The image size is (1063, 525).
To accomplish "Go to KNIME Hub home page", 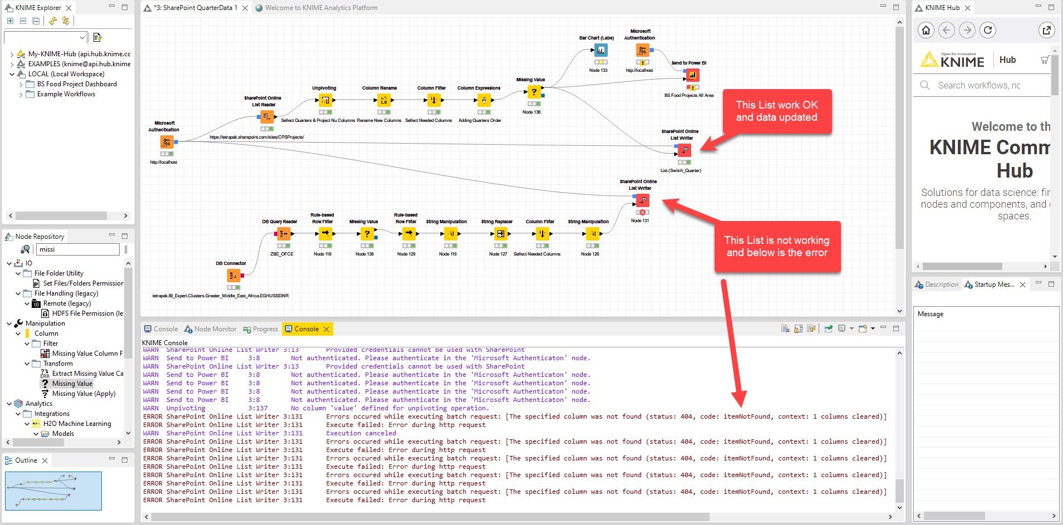I will pyautogui.click(x=926, y=30).
